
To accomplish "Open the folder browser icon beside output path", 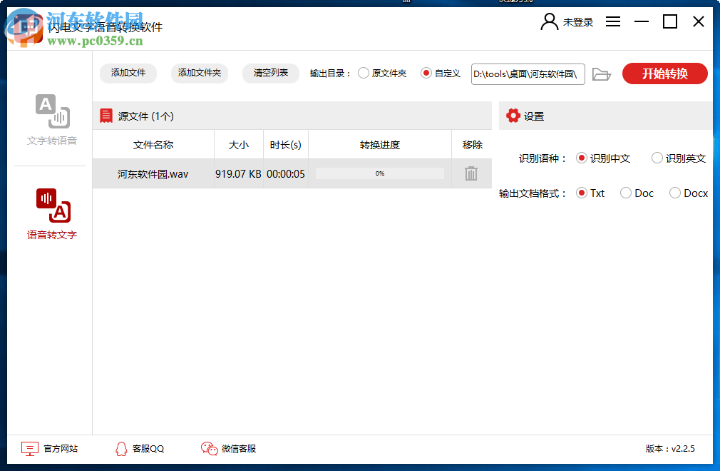I will click(x=602, y=74).
